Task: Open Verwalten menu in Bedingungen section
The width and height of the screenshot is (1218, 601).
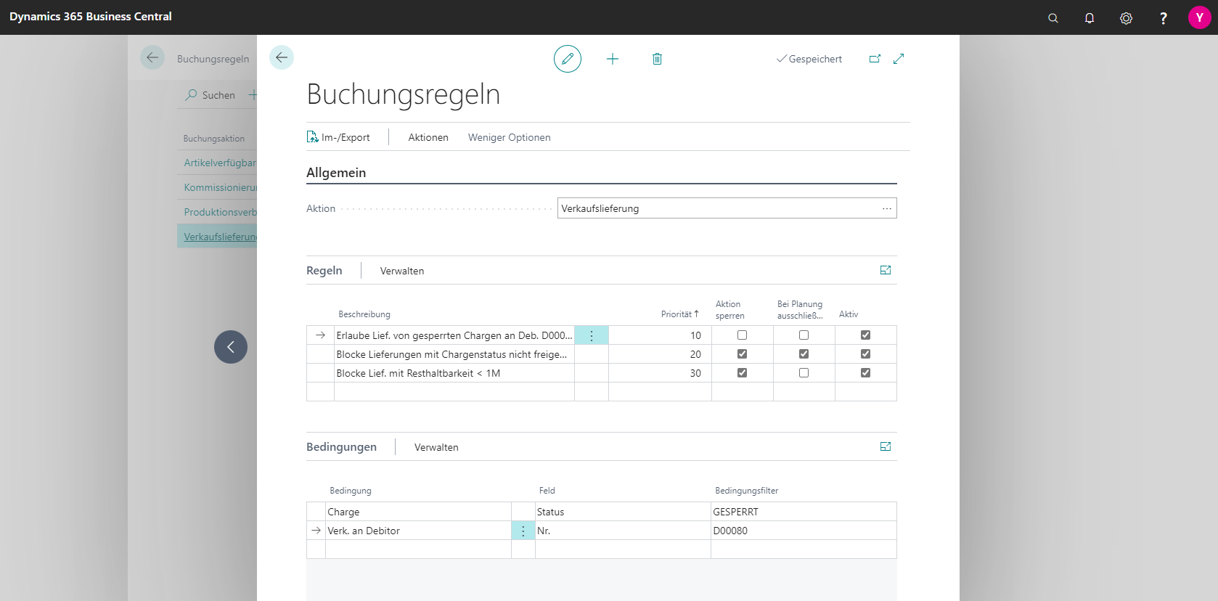Action: coord(436,447)
